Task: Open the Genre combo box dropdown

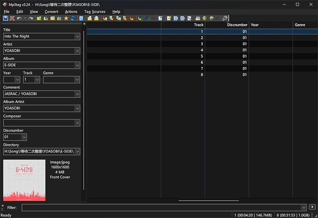Action: [77, 79]
